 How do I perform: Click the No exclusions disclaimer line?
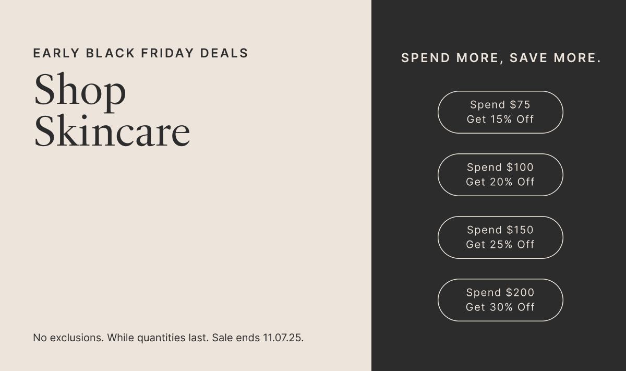[x=168, y=338]
